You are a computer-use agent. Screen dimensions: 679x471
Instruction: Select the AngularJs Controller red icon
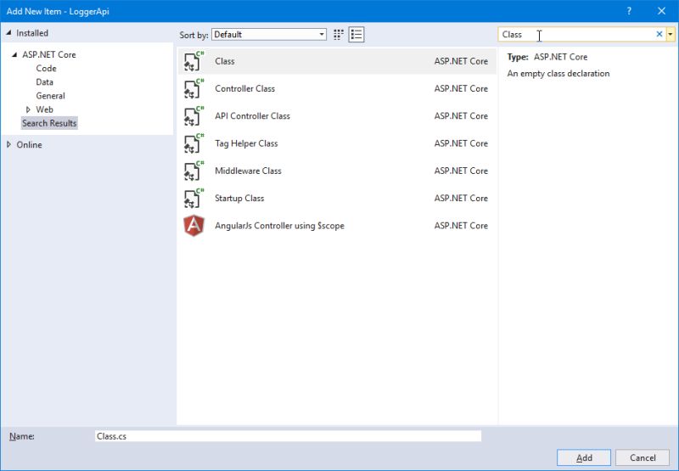pos(194,226)
